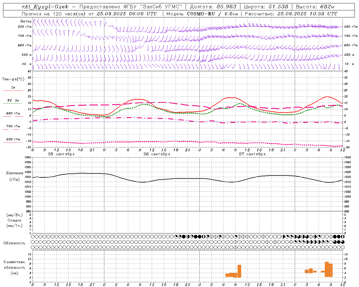Click the Давление pressure panel label
The image size is (359, 287).
click(15, 173)
